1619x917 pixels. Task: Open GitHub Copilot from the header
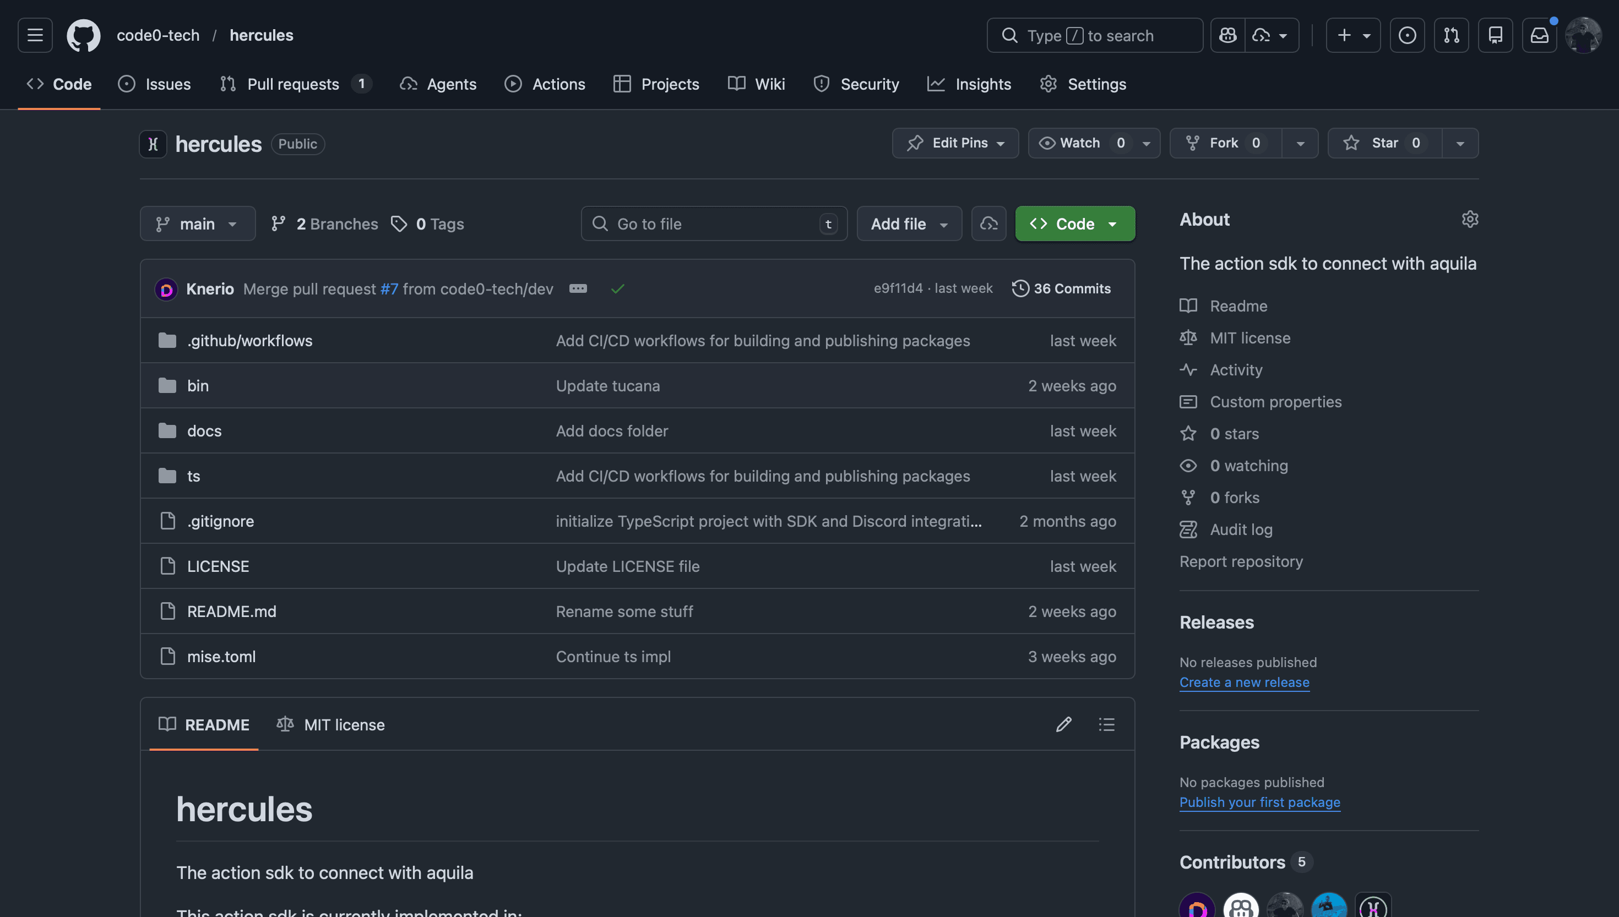click(x=1226, y=35)
